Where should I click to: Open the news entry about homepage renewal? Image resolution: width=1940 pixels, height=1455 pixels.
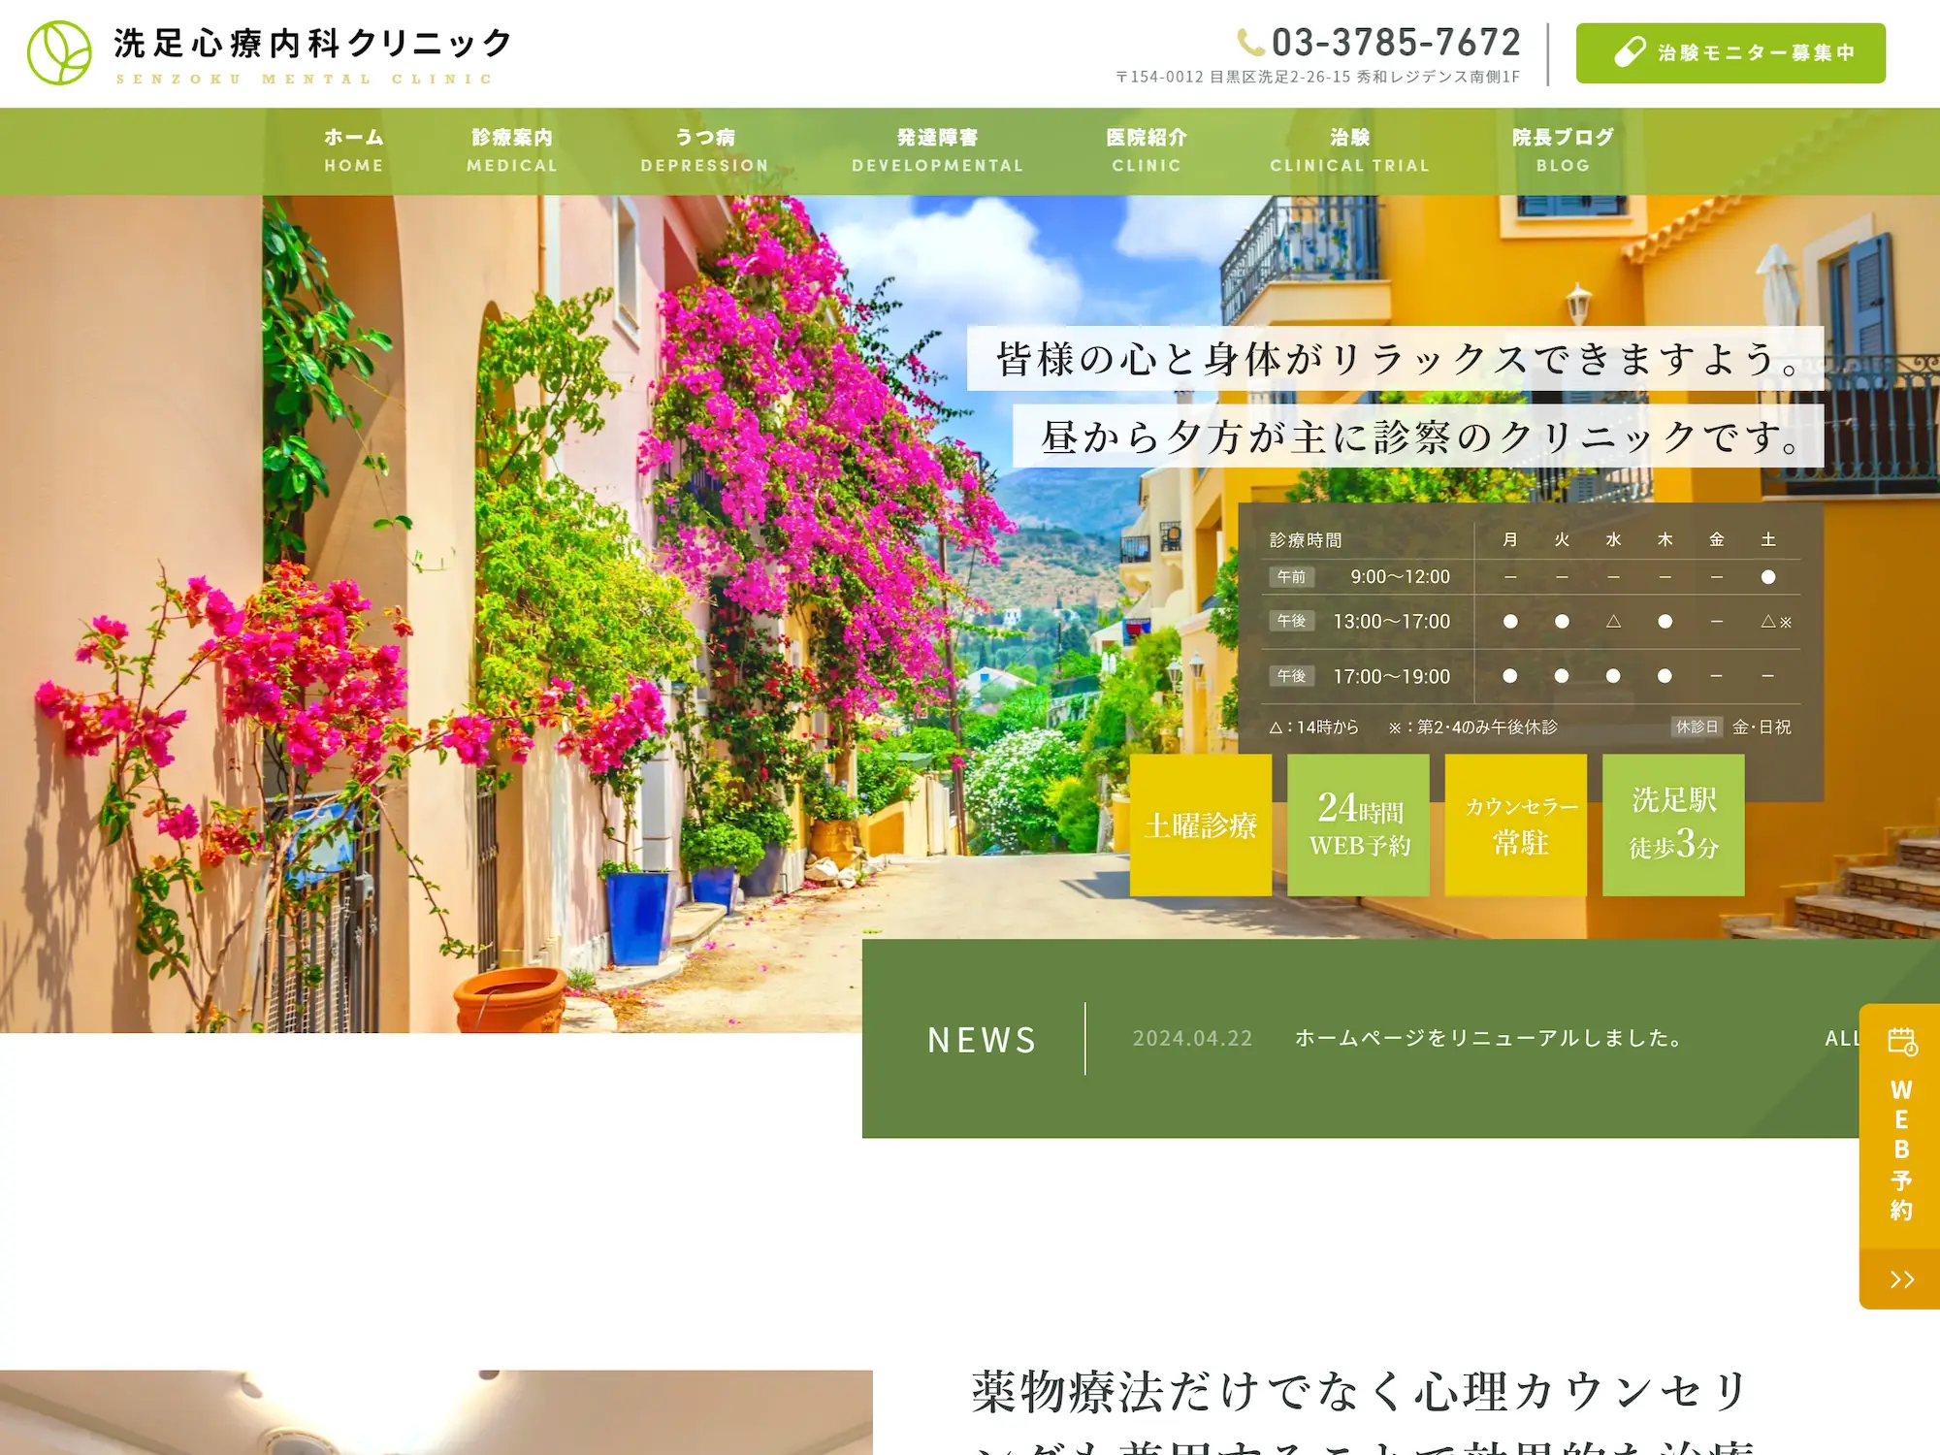pyautogui.click(x=1488, y=1038)
